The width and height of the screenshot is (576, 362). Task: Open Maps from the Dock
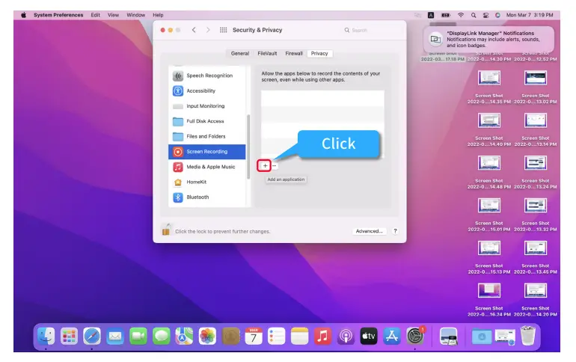(x=184, y=336)
